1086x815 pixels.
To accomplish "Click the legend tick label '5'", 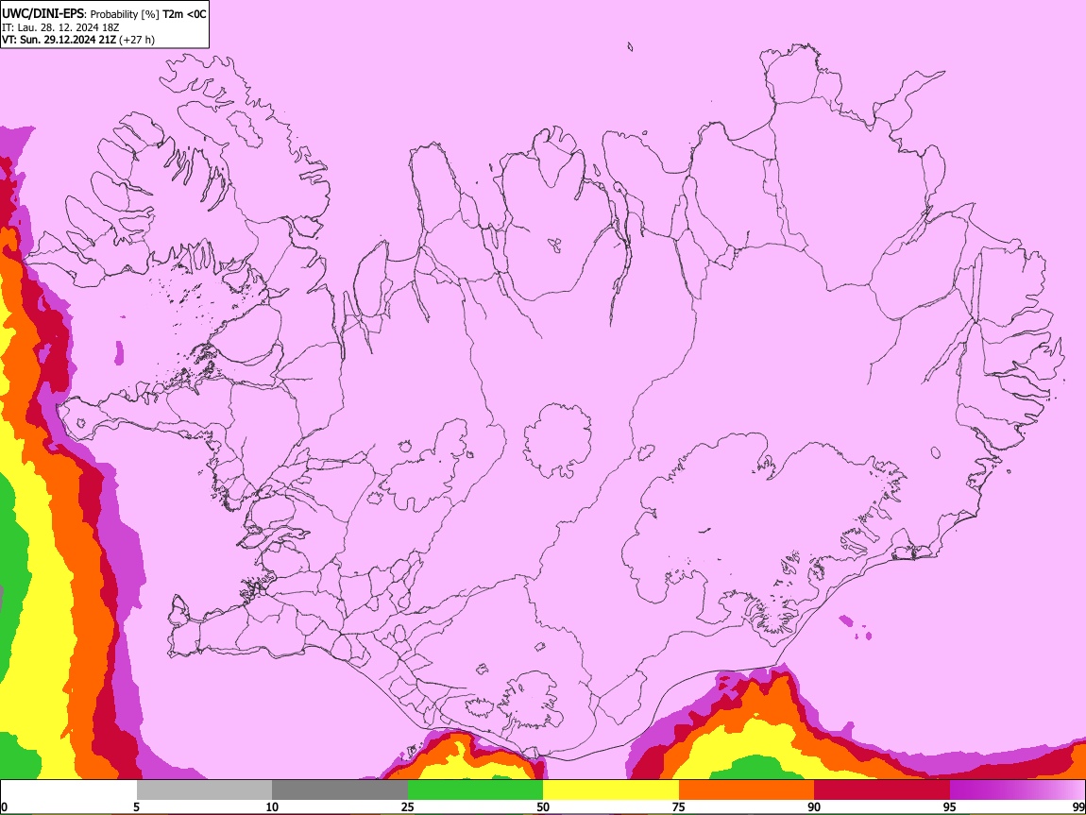I will [x=136, y=807].
